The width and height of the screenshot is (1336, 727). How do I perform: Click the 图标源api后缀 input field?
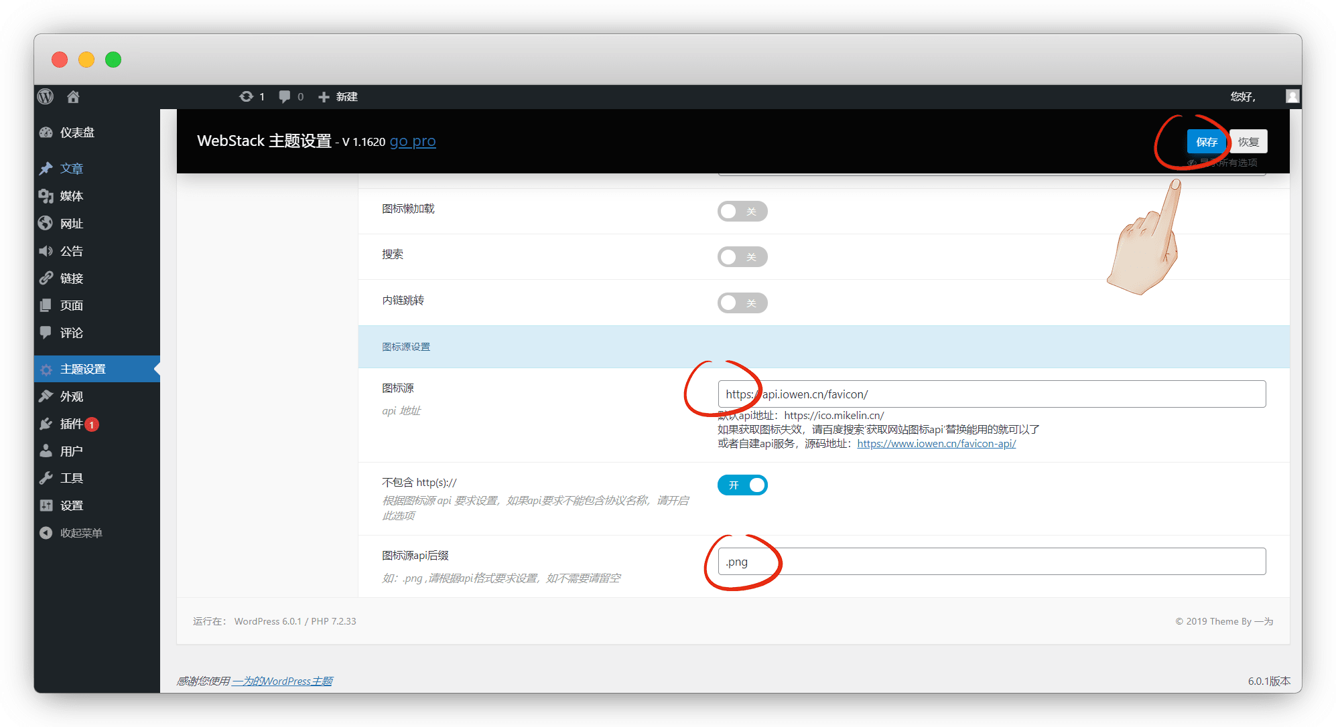tap(992, 562)
